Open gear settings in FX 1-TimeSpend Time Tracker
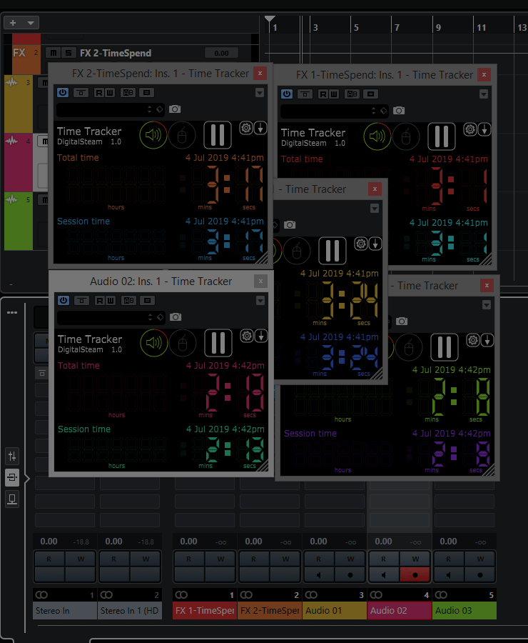The height and width of the screenshot is (643, 528). pos(470,129)
